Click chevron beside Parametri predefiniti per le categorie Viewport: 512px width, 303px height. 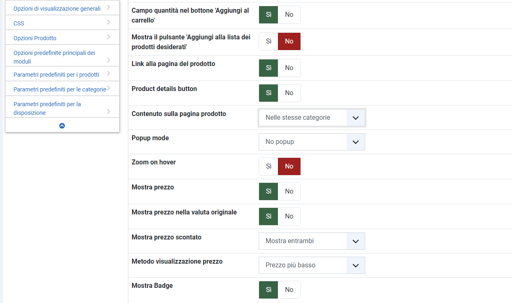(x=109, y=88)
